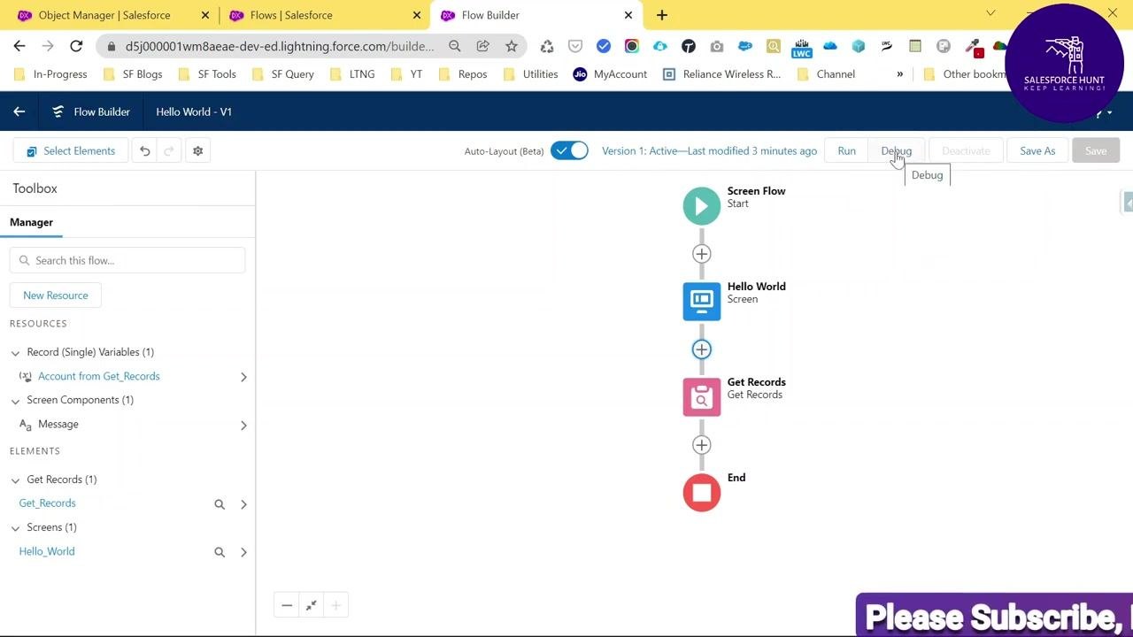Click the browser address bar URL

[x=280, y=46]
